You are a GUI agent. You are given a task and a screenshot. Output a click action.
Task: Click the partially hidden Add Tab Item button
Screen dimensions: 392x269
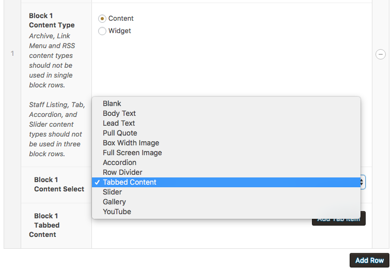339,222
